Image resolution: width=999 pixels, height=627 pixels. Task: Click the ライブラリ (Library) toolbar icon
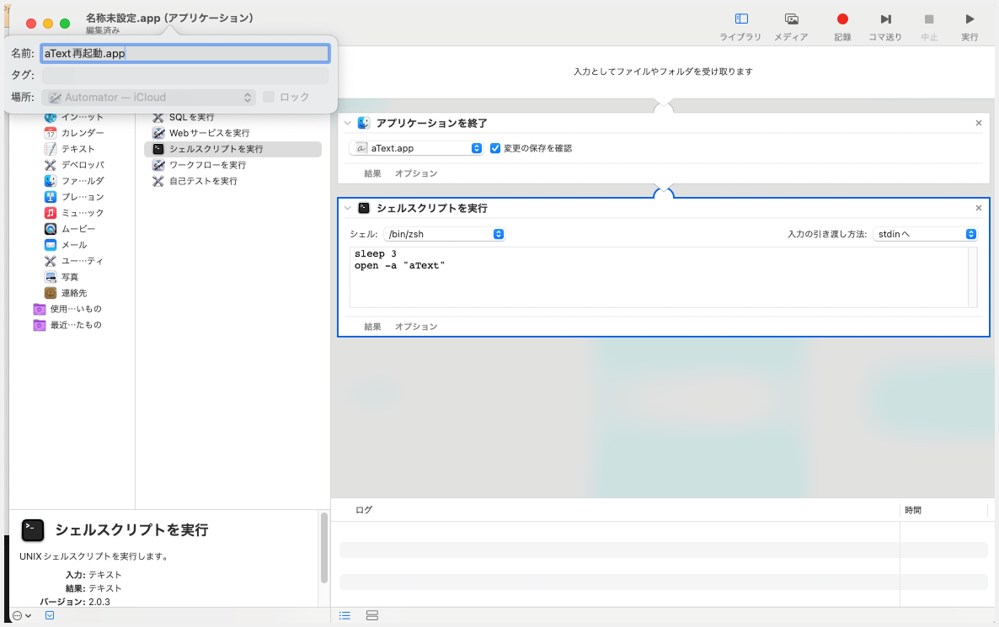pos(740,19)
